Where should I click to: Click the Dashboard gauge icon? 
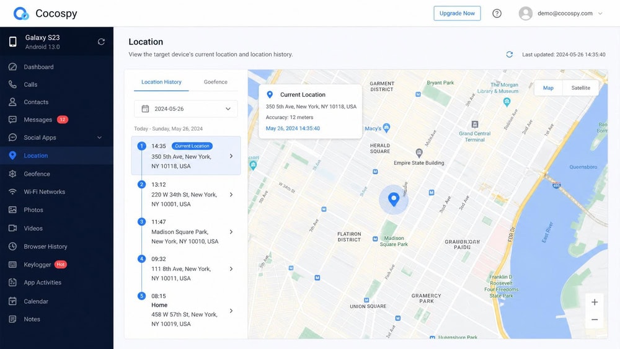12,67
